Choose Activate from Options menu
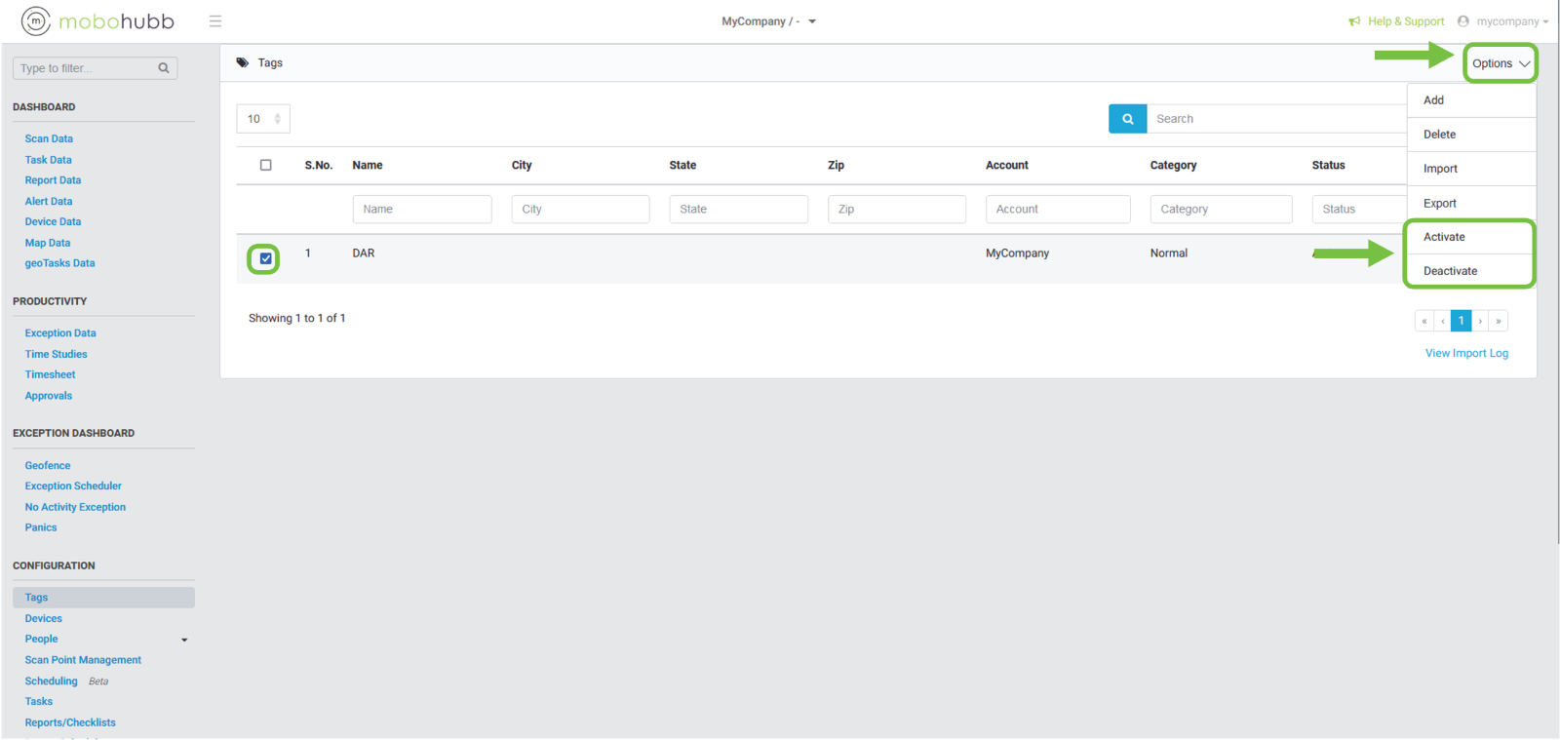This screenshot has width=1560, height=740. pyautogui.click(x=1444, y=237)
